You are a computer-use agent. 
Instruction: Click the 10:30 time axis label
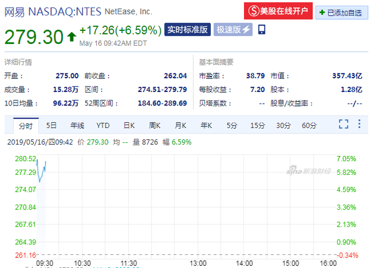pos(83,263)
